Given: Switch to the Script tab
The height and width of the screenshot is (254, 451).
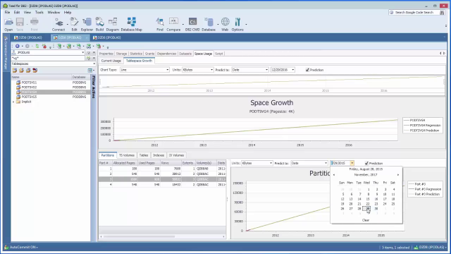Looking at the screenshot, I should pyautogui.click(x=219, y=54).
